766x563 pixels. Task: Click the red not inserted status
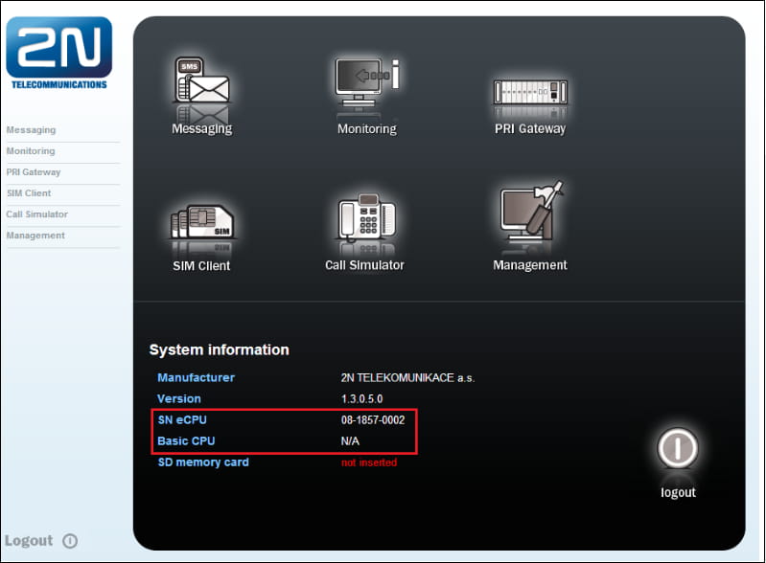pos(369,462)
